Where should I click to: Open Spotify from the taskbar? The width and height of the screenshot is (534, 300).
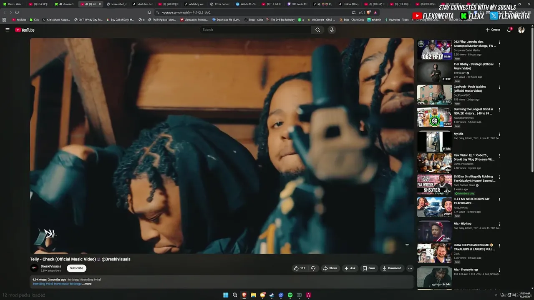click(290, 295)
